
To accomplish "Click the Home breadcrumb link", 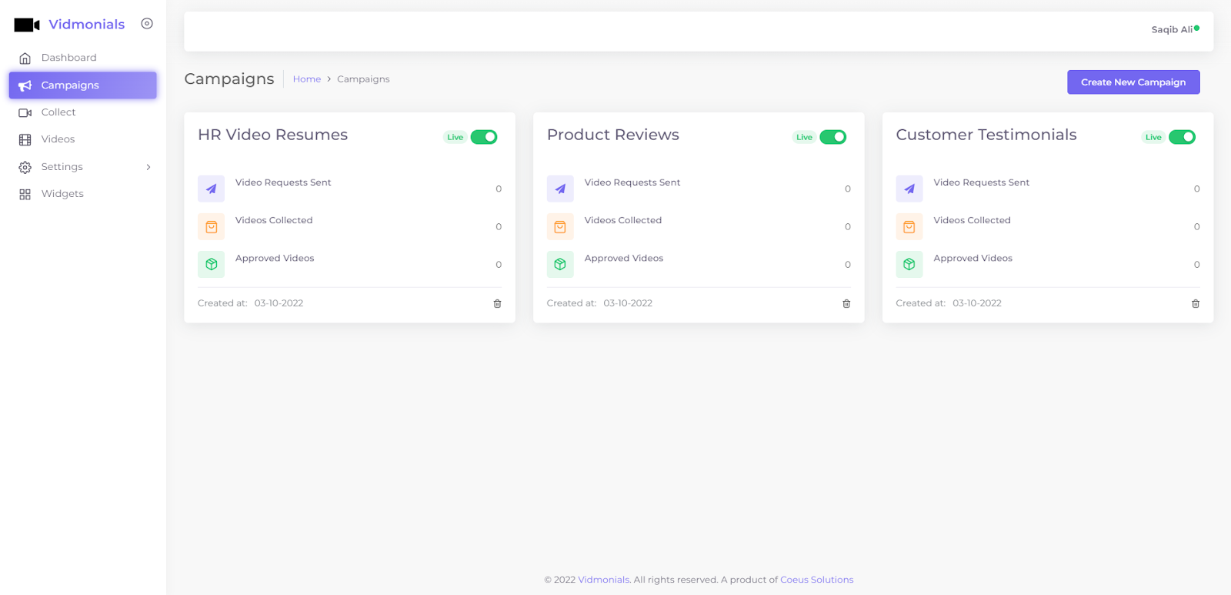I will coord(306,79).
